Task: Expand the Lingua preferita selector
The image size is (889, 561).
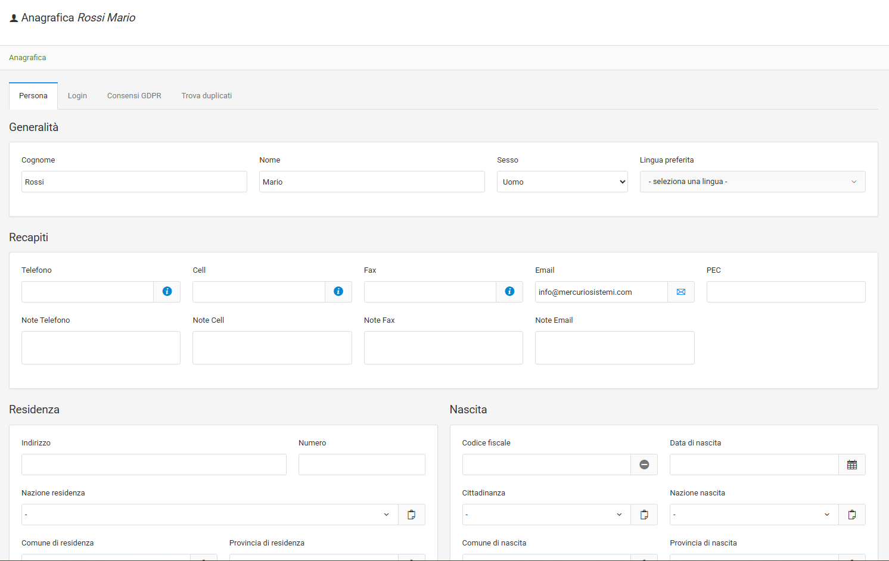Action: (752, 182)
